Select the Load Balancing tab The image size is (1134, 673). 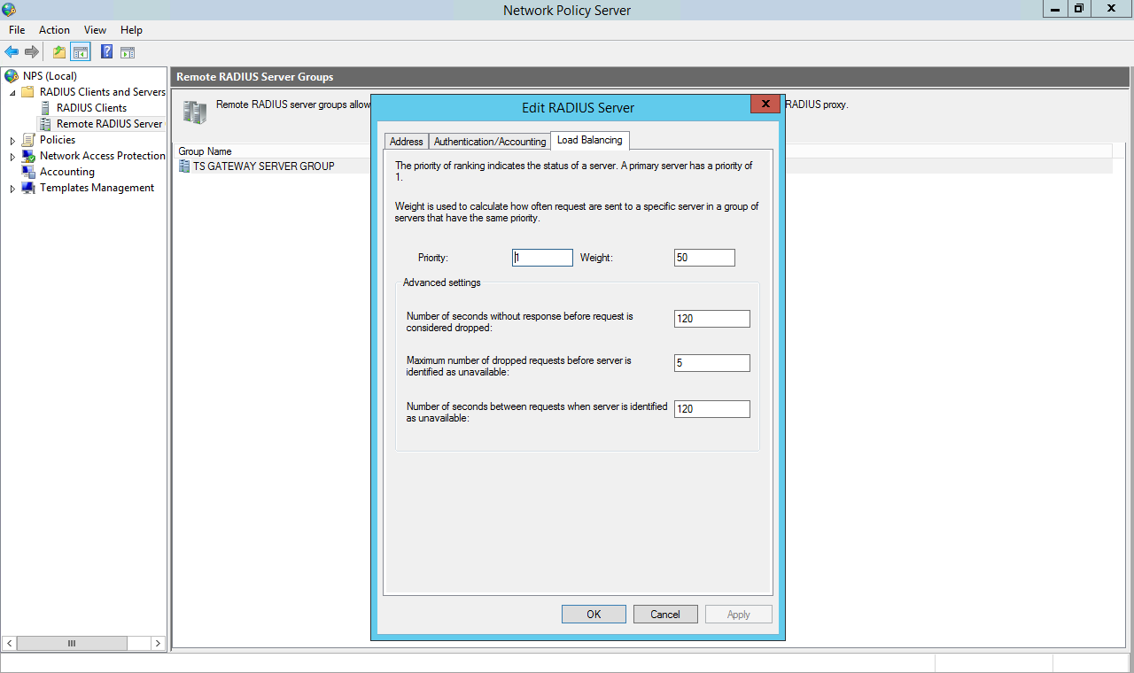tap(590, 140)
